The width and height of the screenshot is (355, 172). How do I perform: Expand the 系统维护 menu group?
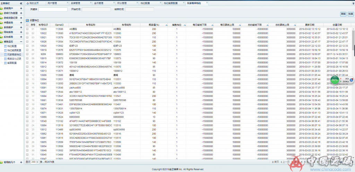pos(21,27)
